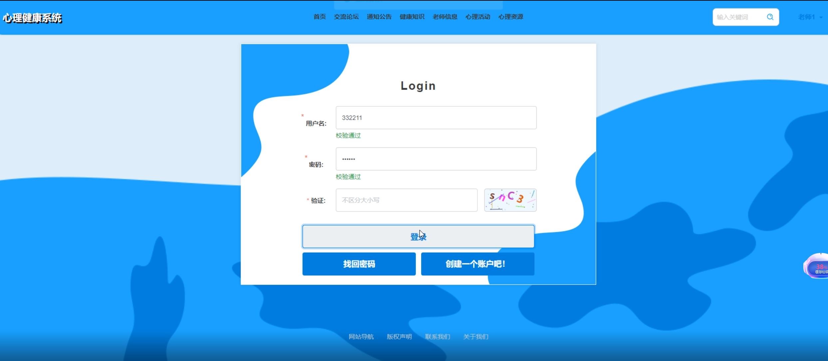
Task: Open the 心理资源 menu item
Action: [x=511, y=17]
